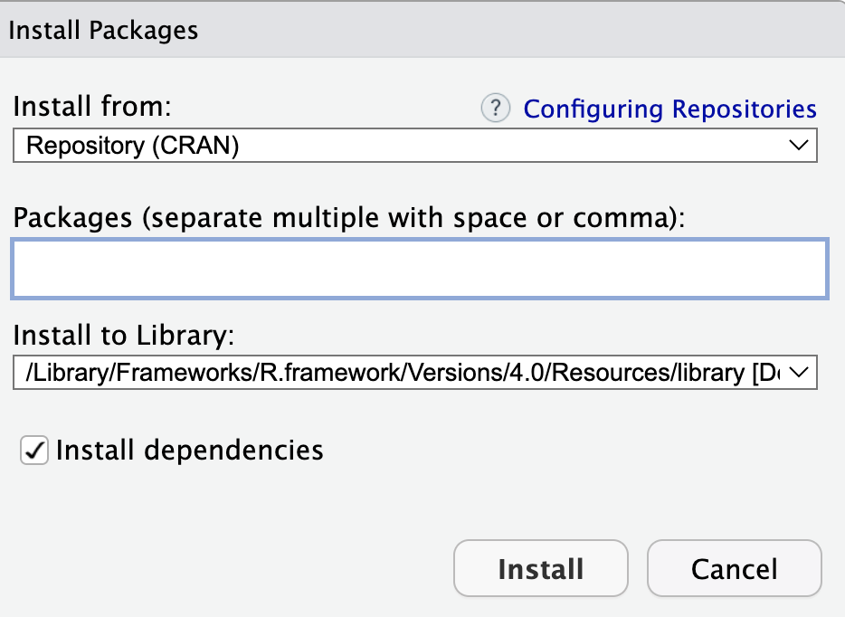Open the Configuring Repositories link
845x617 pixels.
point(669,109)
